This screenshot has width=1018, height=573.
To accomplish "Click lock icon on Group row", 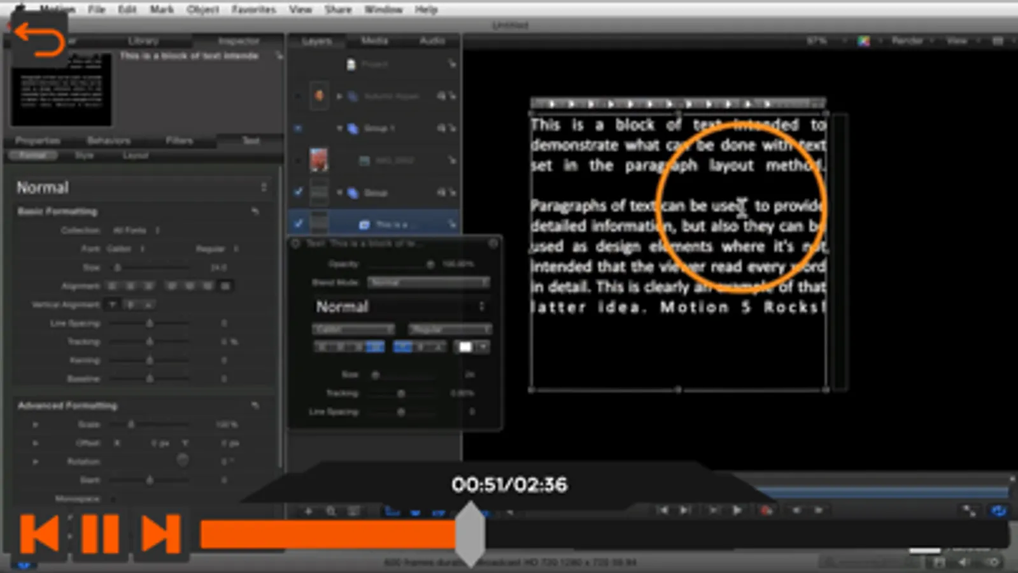I will (x=452, y=192).
